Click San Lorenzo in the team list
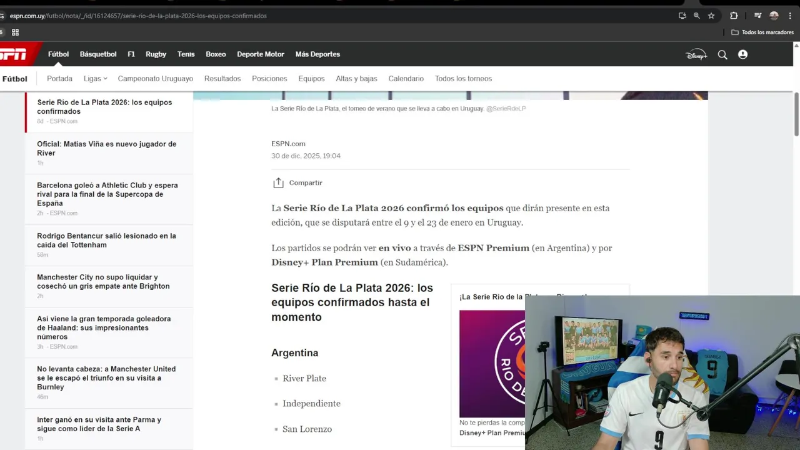The height and width of the screenshot is (450, 800). click(x=307, y=429)
